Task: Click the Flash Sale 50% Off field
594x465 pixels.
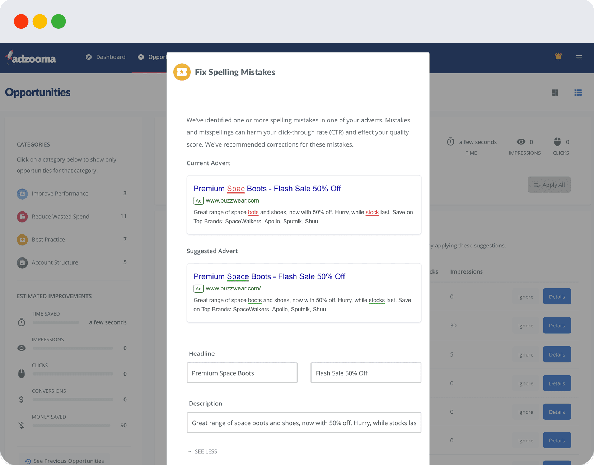Action: pyautogui.click(x=365, y=373)
